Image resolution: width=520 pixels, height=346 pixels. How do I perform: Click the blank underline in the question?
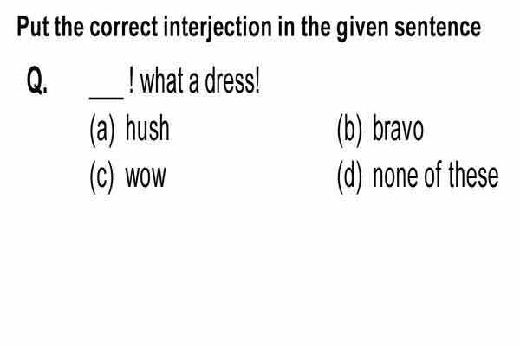click(107, 98)
